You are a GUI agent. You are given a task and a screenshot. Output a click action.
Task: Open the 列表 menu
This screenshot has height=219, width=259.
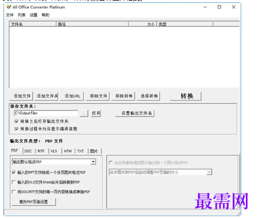click(22, 15)
